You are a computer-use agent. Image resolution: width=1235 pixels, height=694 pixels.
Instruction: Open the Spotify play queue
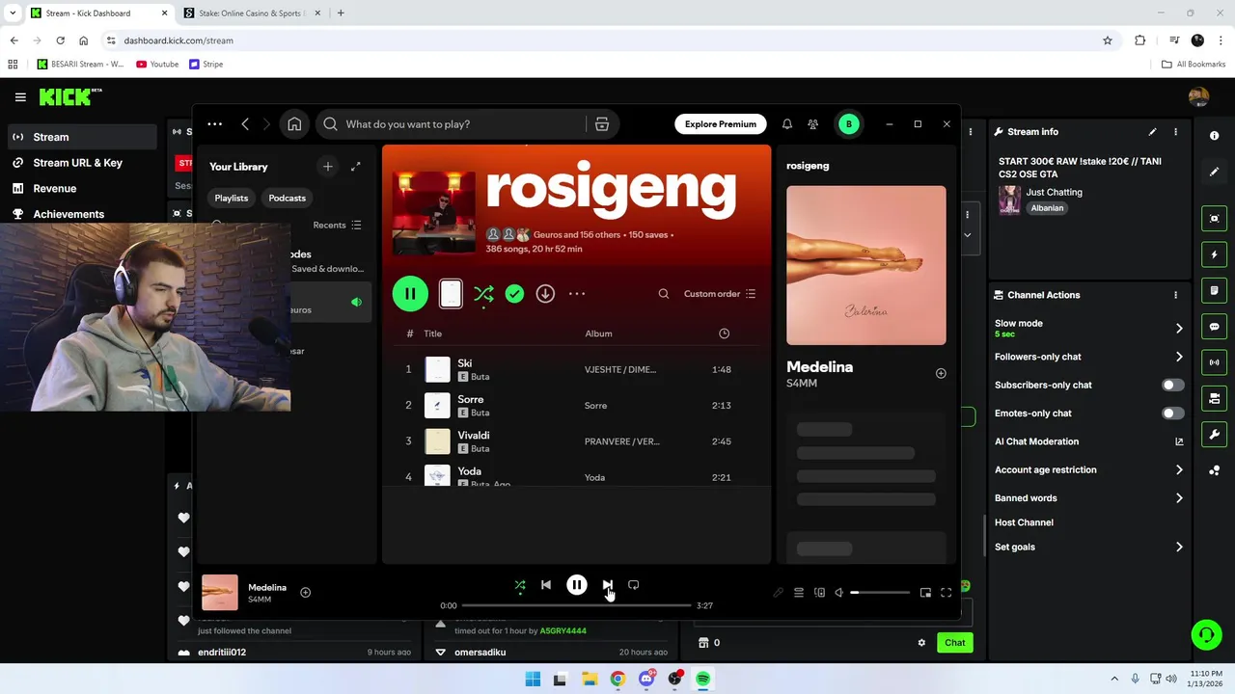pyautogui.click(x=799, y=593)
